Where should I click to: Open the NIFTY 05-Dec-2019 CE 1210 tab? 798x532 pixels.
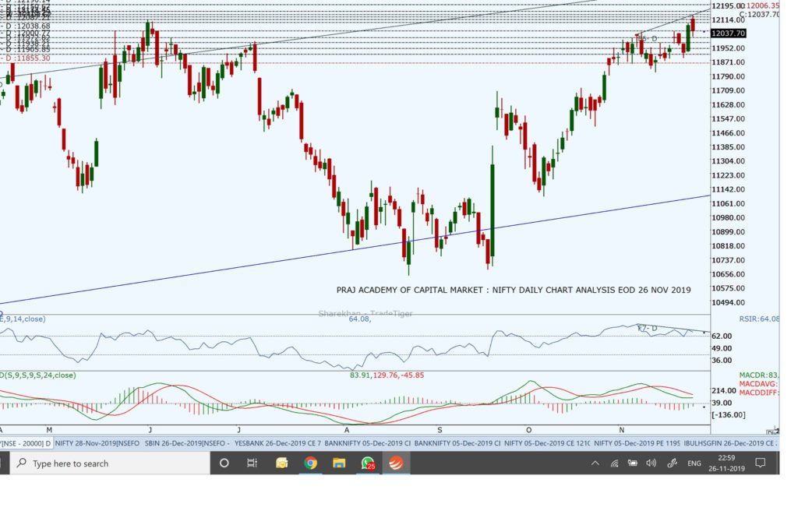point(547,443)
